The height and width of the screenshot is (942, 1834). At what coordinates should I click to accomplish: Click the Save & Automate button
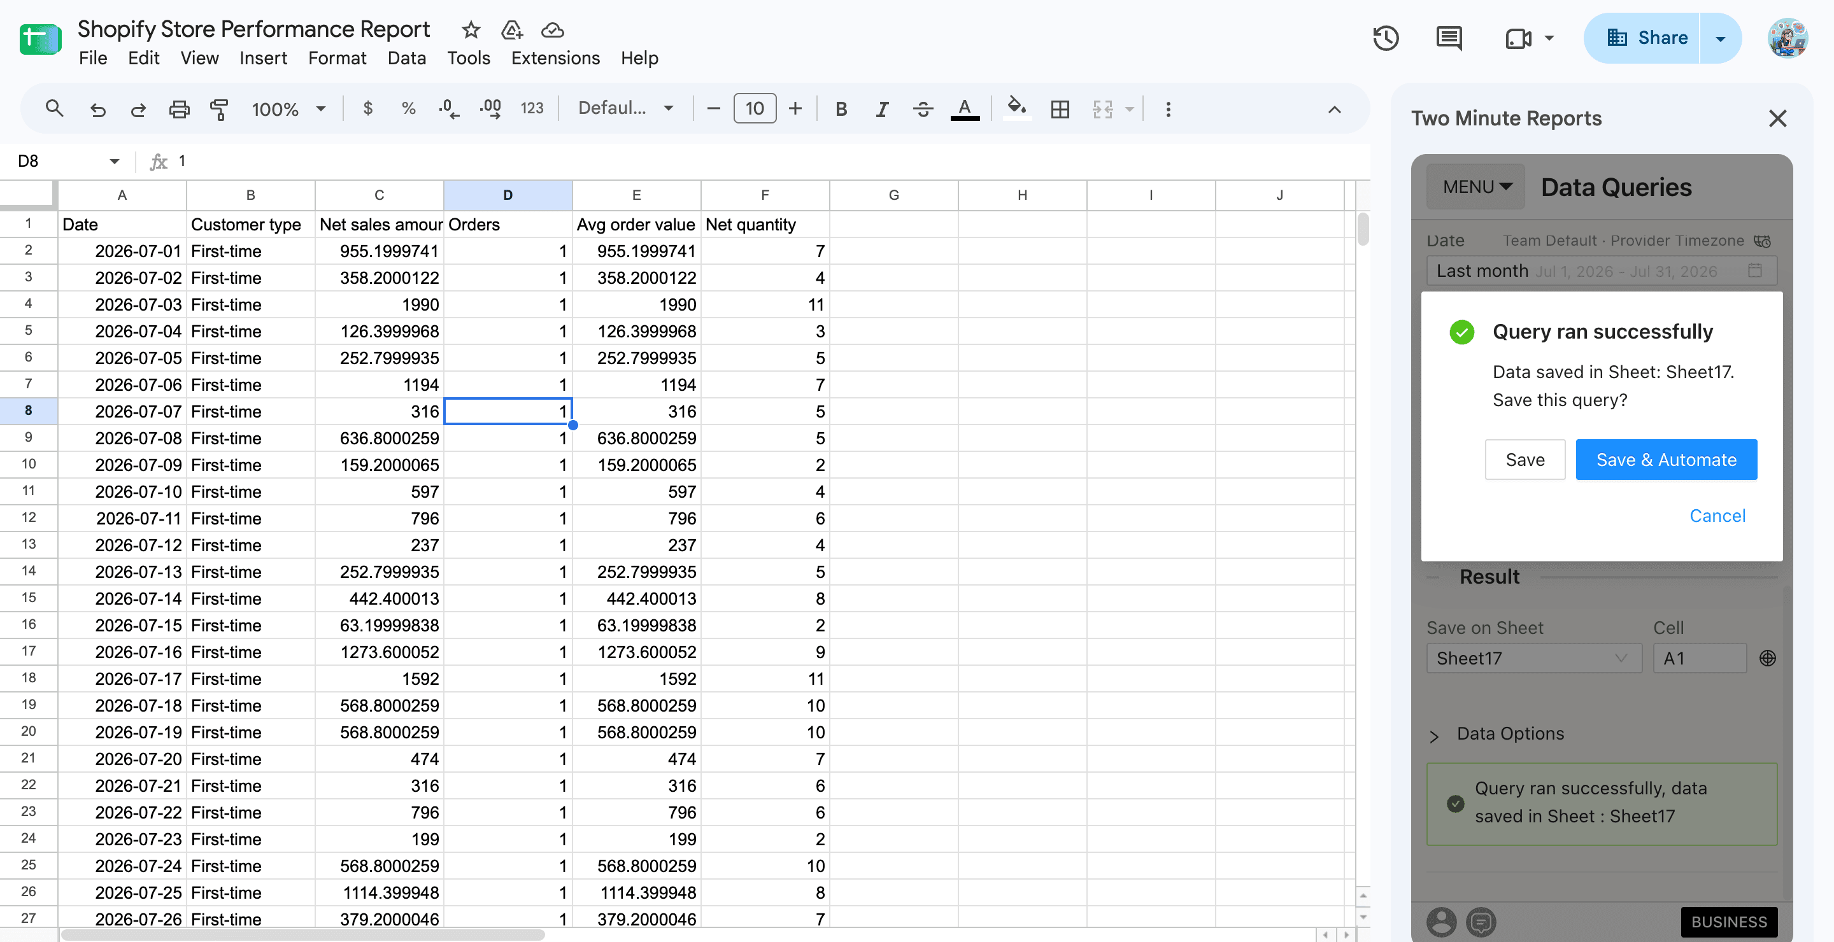coord(1666,460)
